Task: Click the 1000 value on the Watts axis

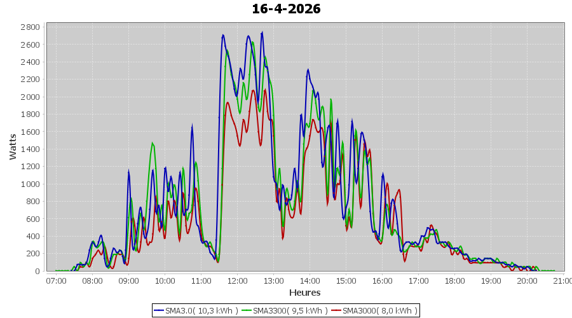Action: [x=30, y=184]
